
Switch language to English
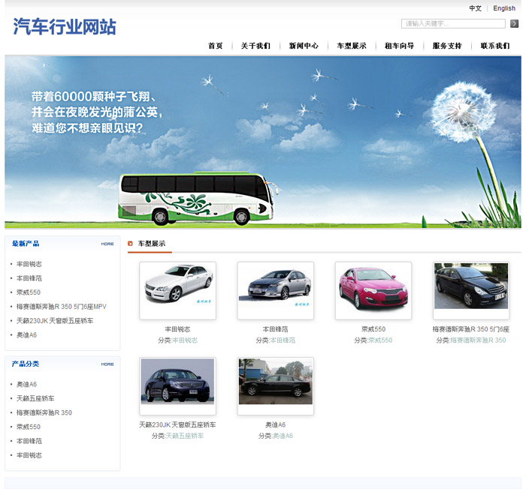[x=503, y=8]
